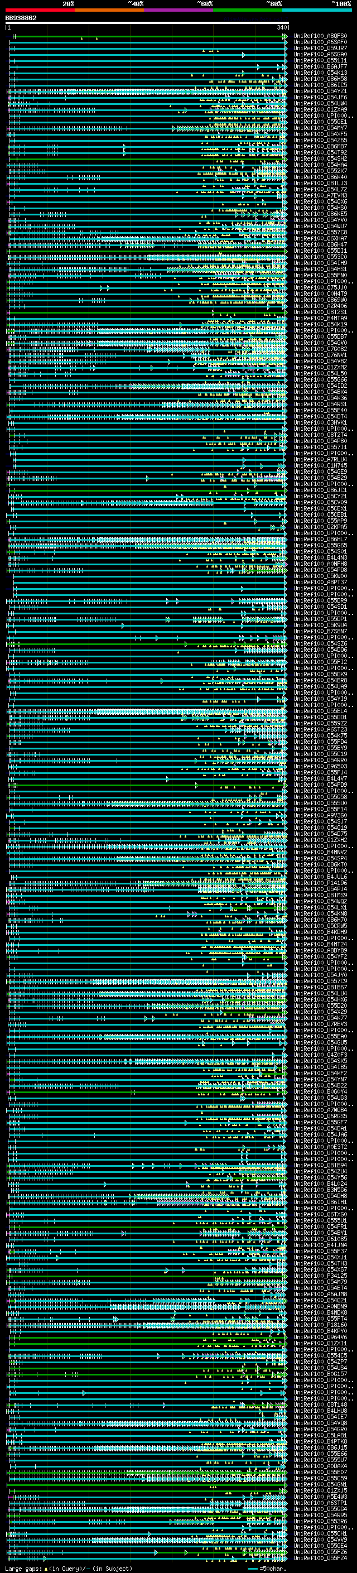Click UniRef100_A7RLU4 in the hit list
The width and height of the screenshot is (357, 1573).
tap(320, 459)
